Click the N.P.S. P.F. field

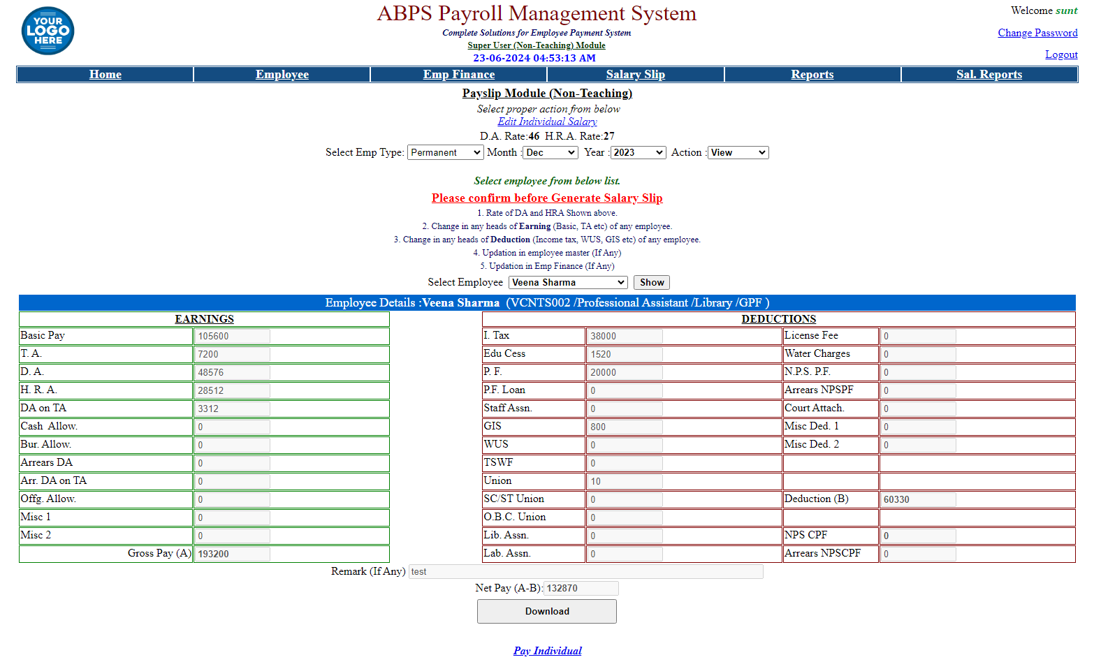coord(918,372)
